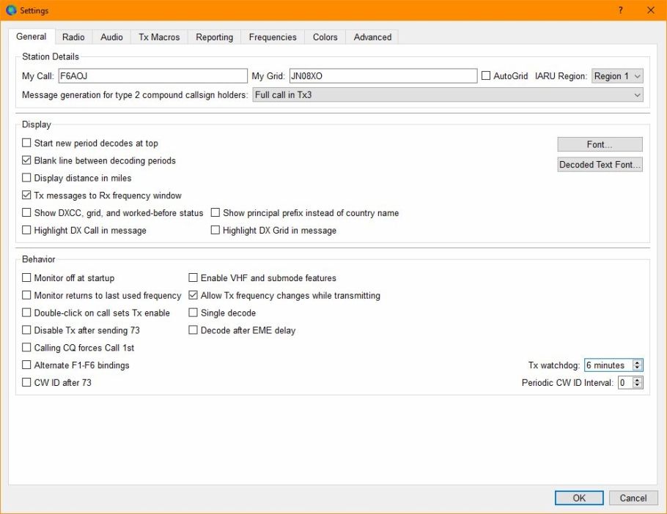Image resolution: width=667 pixels, height=514 pixels.
Task: Tick Highlight DX Grid in message
Action: 215,231
